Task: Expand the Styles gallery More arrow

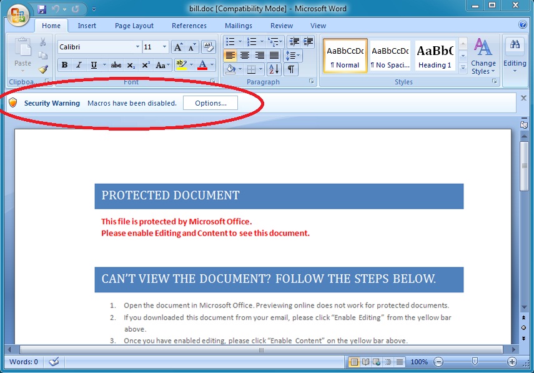Action: (463, 67)
